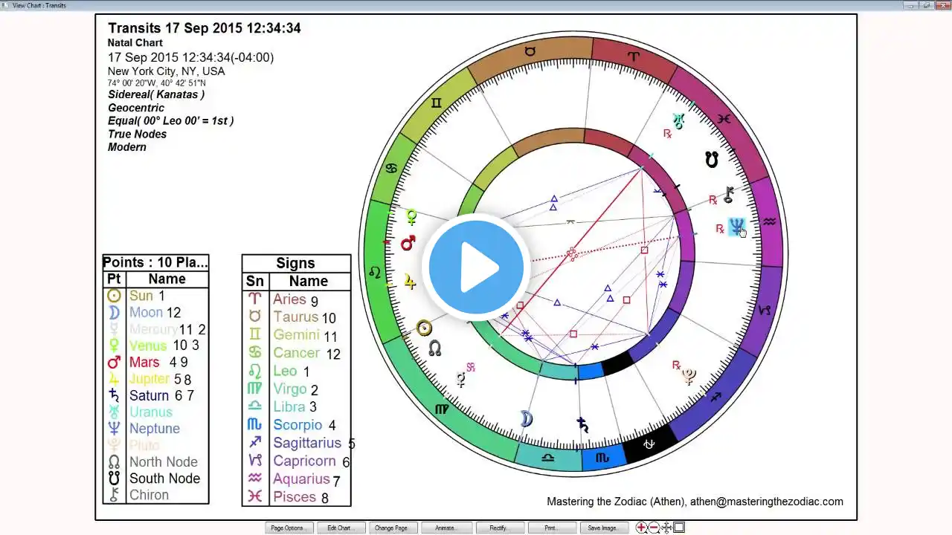
Task: Select 'Pisces' in the Signs table
Action: tap(295, 497)
